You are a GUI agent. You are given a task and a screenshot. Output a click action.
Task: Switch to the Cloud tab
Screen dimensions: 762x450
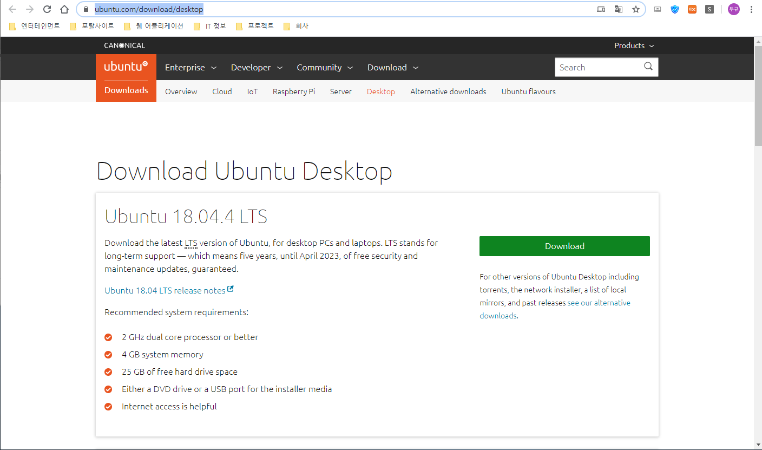(222, 92)
